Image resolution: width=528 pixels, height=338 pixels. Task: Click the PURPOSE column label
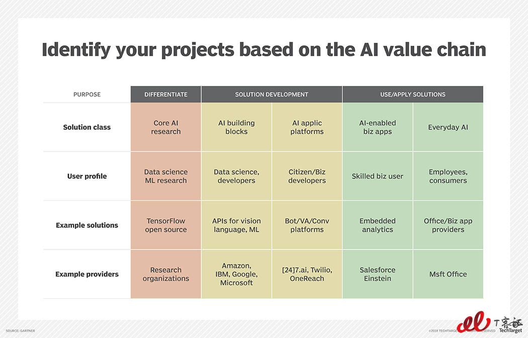point(87,94)
